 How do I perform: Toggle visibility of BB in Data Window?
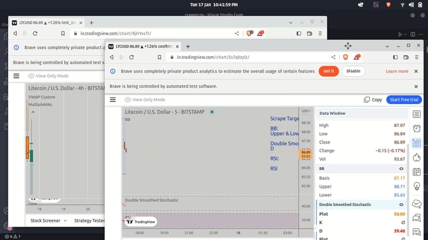(x=401, y=169)
